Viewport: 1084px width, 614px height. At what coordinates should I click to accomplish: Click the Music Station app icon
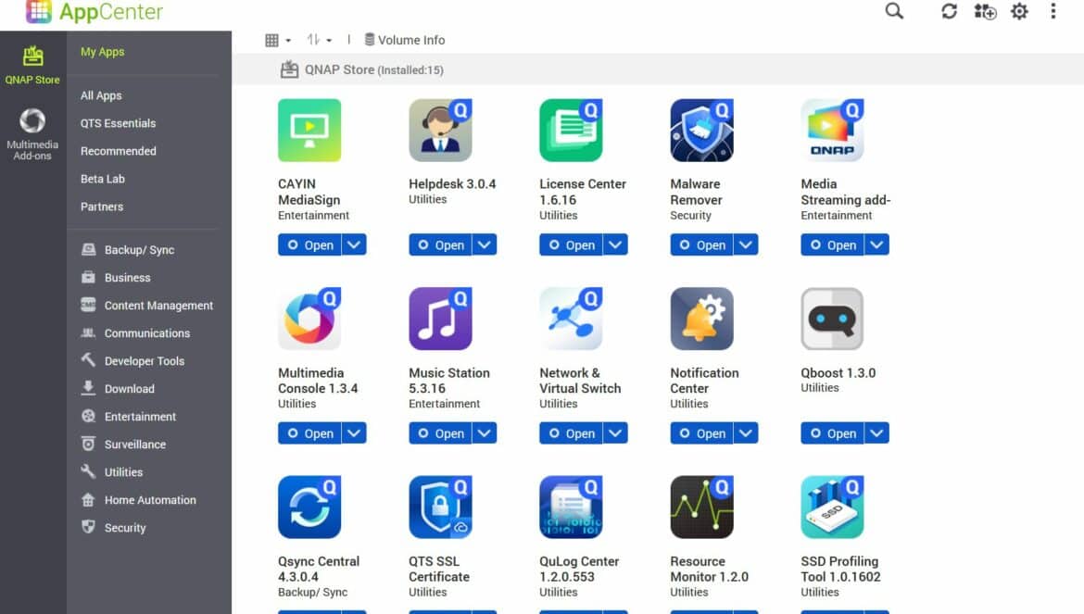pyautogui.click(x=440, y=319)
